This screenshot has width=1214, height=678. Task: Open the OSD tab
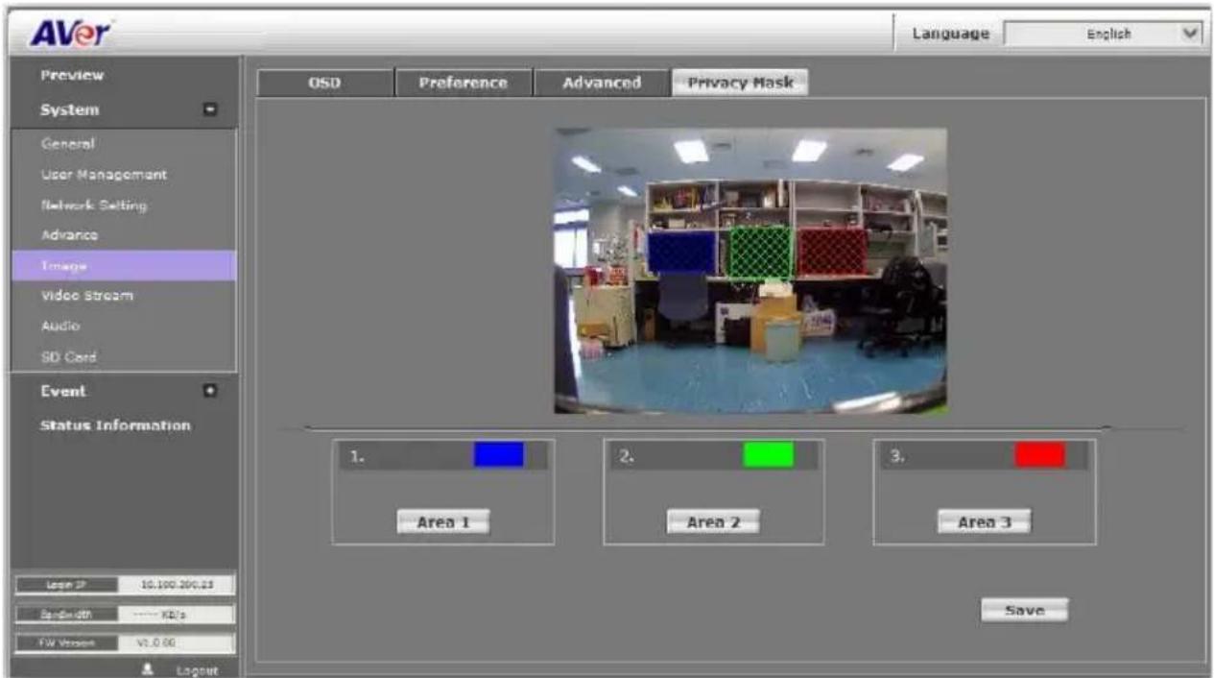click(324, 84)
